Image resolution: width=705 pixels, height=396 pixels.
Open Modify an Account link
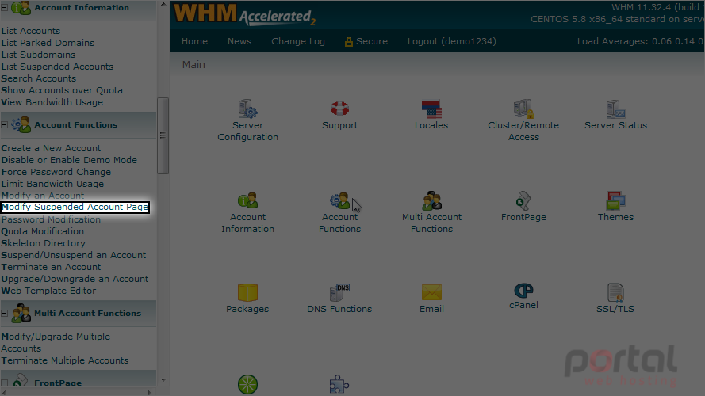tap(42, 196)
